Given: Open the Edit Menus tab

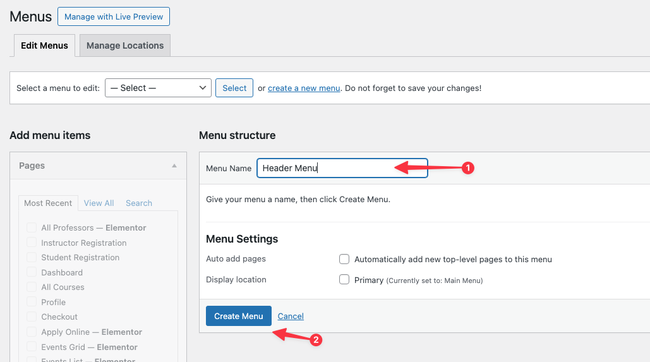Looking at the screenshot, I should [x=44, y=45].
